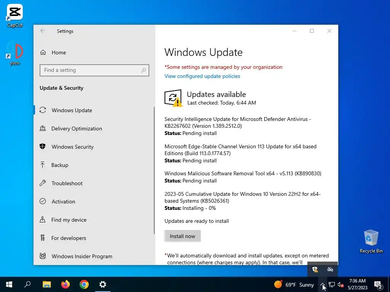
Task: Click the KB2267602 Defender update entry
Action: (238, 126)
